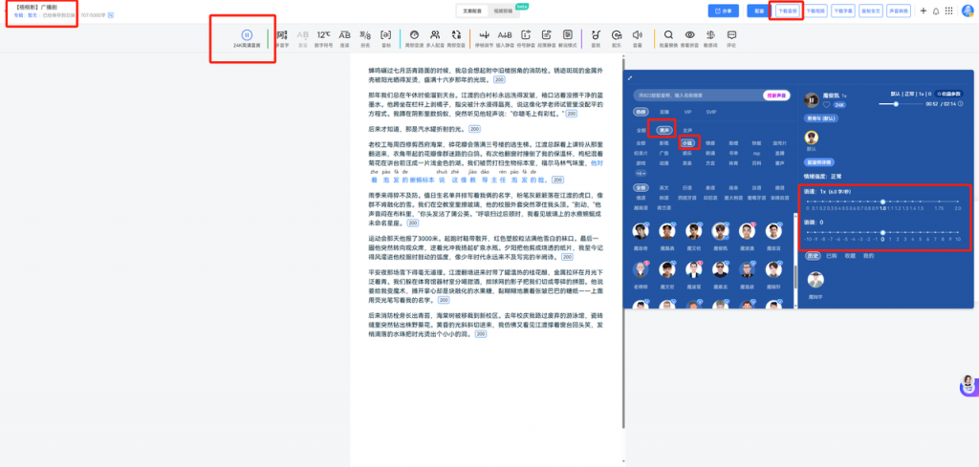Select the 日语 language filter
The width and height of the screenshot is (979, 467).
click(686, 187)
